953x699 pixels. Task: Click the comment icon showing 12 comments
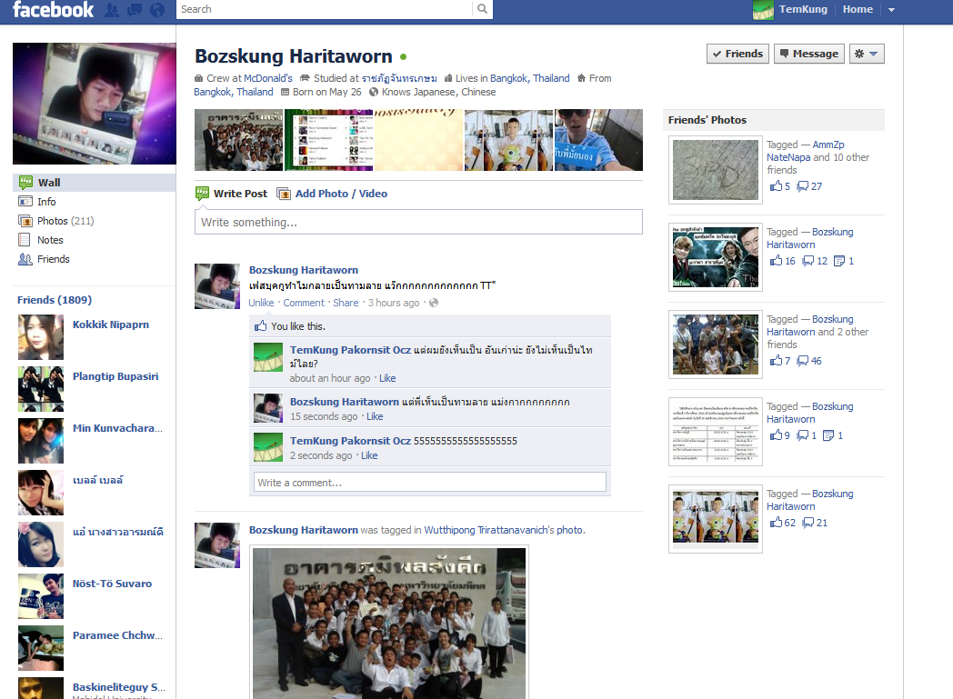coord(808,261)
